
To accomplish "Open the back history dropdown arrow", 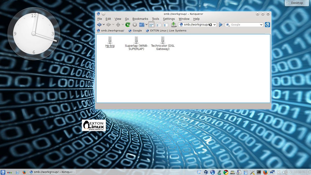I will click(x=104, y=25).
